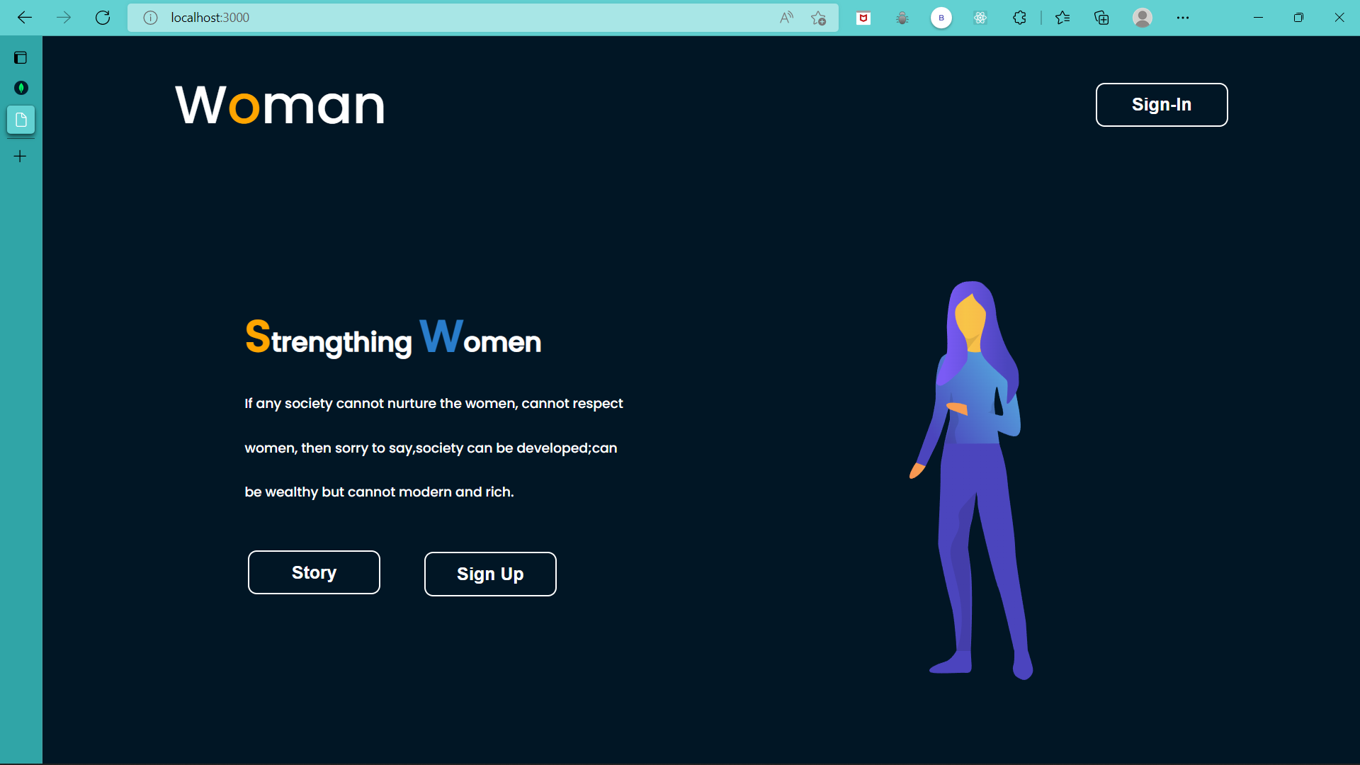Click the Story button
The height and width of the screenshot is (765, 1360).
tap(314, 572)
